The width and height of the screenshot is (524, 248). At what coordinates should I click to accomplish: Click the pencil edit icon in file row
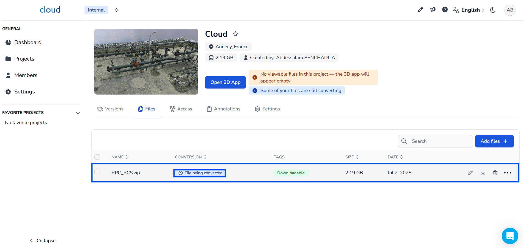coord(470,173)
